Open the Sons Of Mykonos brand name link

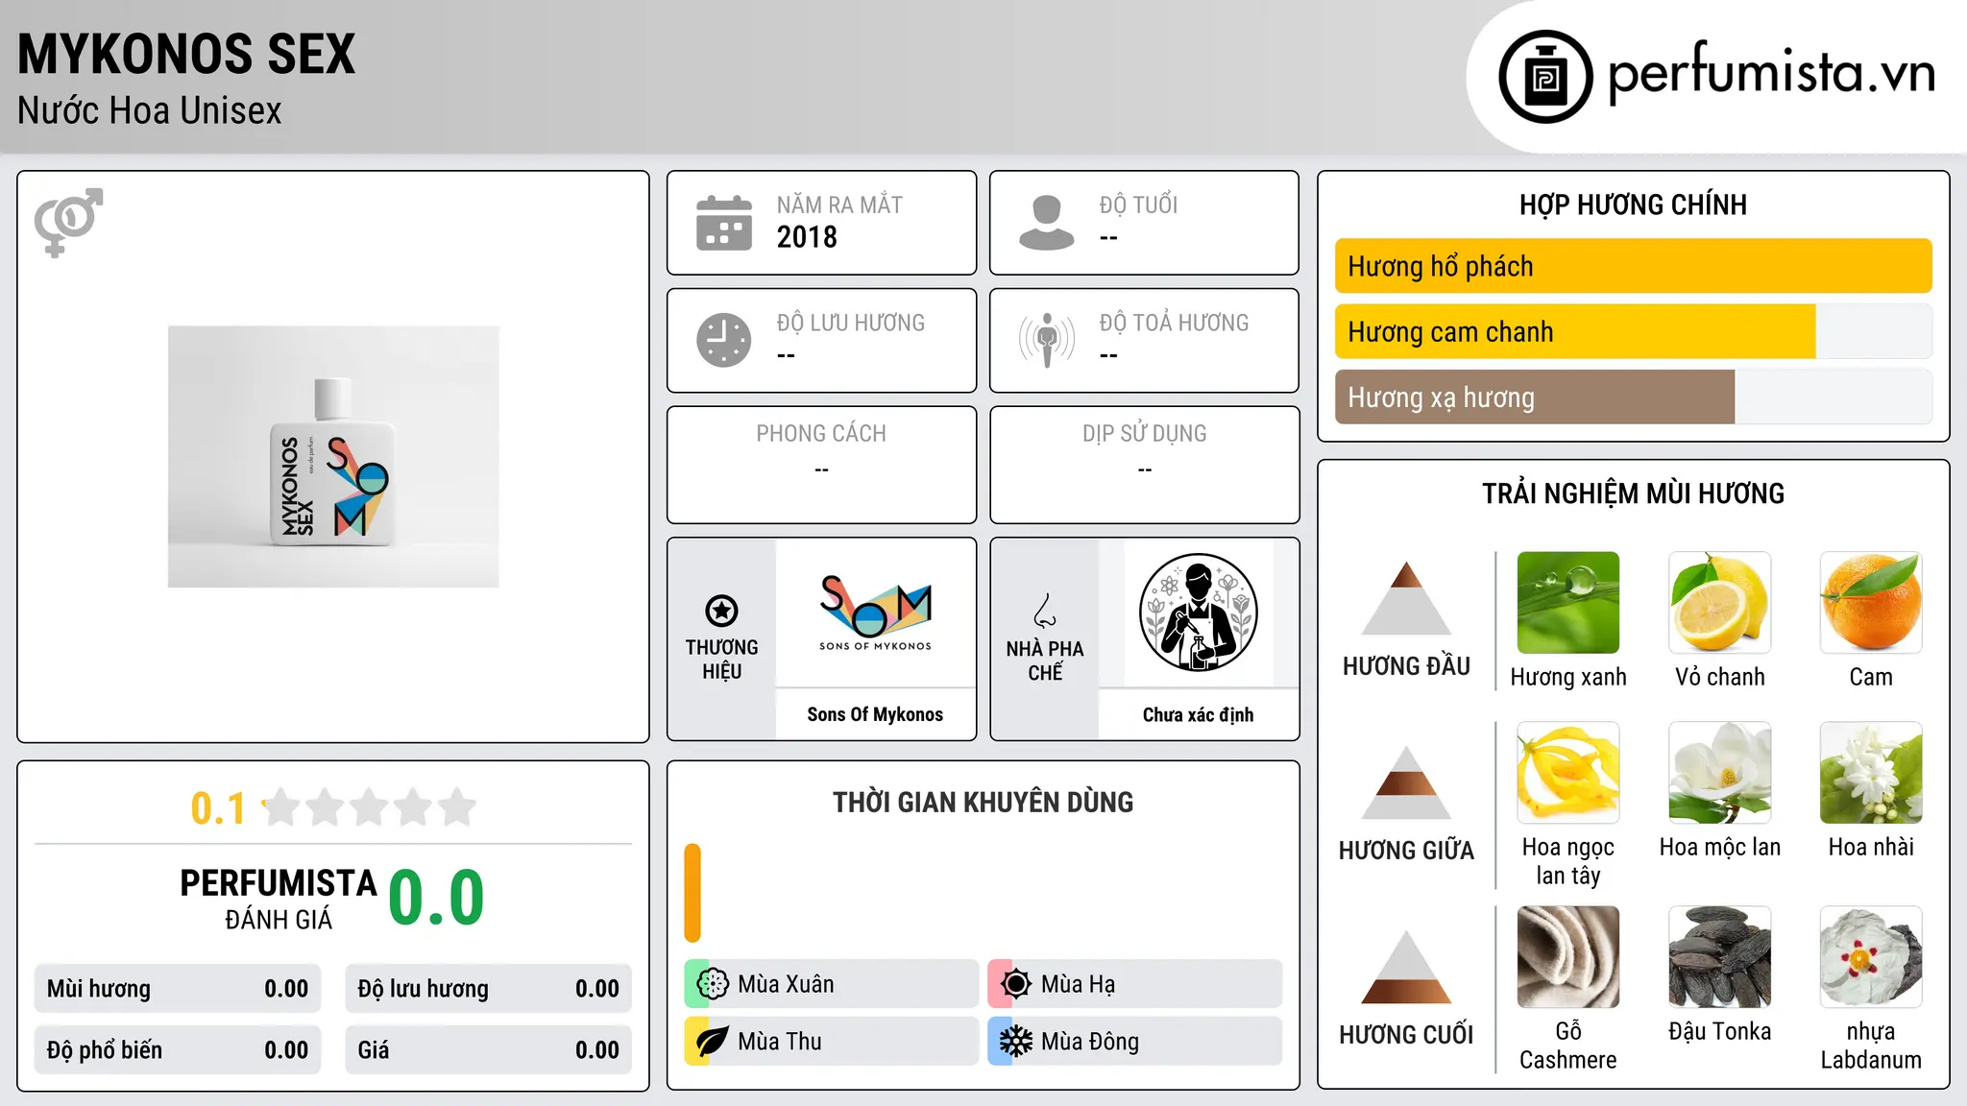click(x=875, y=714)
